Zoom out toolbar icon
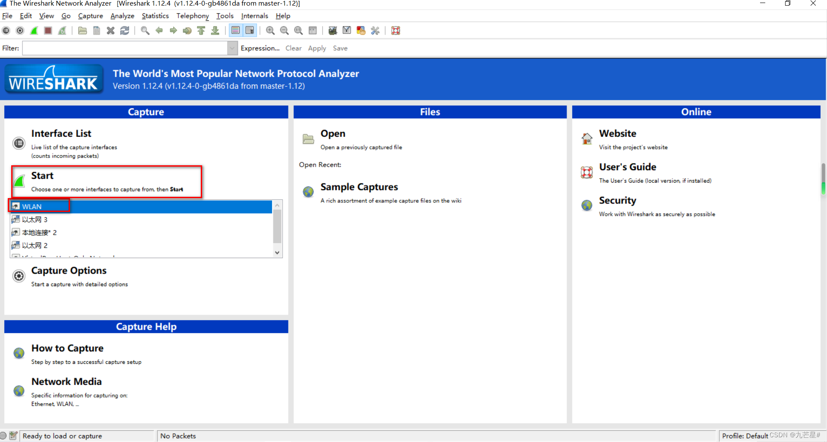The width and height of the screenshot is (827, 442). 284,31
